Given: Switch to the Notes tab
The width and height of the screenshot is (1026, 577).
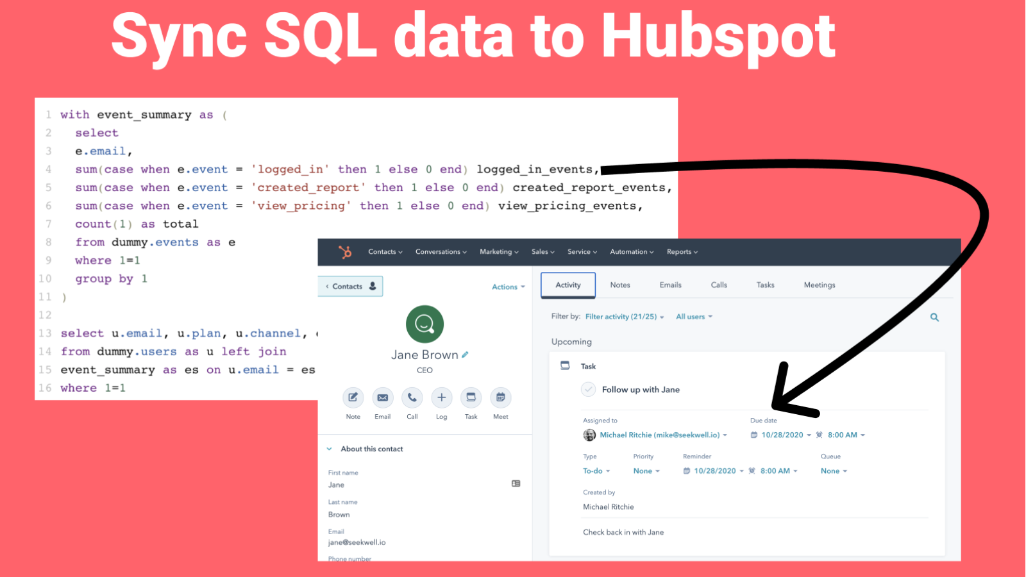Looking at the screenshot, I should point(620,285).
